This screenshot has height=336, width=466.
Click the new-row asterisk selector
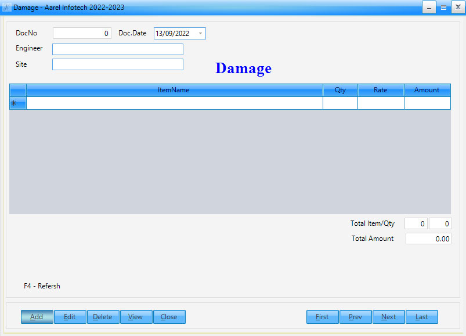(17, 103)
